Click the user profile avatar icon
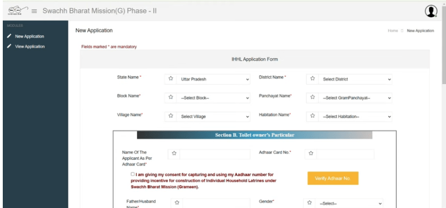The width and height of the screenshot is (446, 208). click(431, 11)
